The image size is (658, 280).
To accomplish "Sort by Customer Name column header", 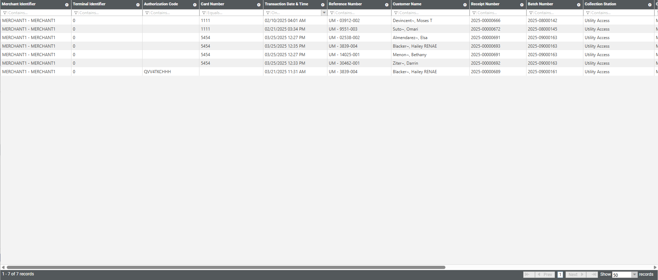I will coord(407,4).
